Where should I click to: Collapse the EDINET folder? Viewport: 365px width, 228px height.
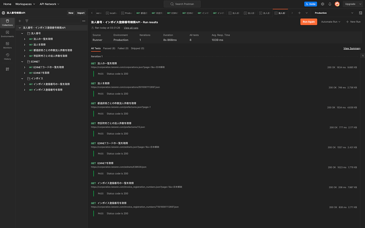tap(22, 62)
